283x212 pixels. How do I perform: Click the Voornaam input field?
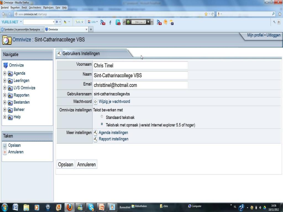tap(140, 65)
